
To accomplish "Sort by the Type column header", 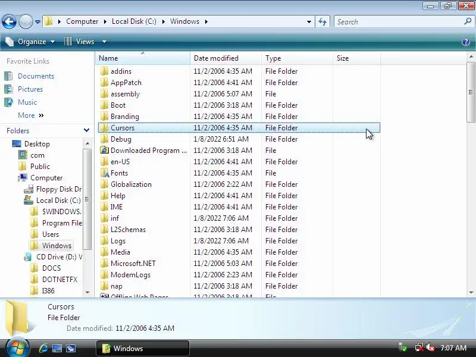I will [297, 58].
